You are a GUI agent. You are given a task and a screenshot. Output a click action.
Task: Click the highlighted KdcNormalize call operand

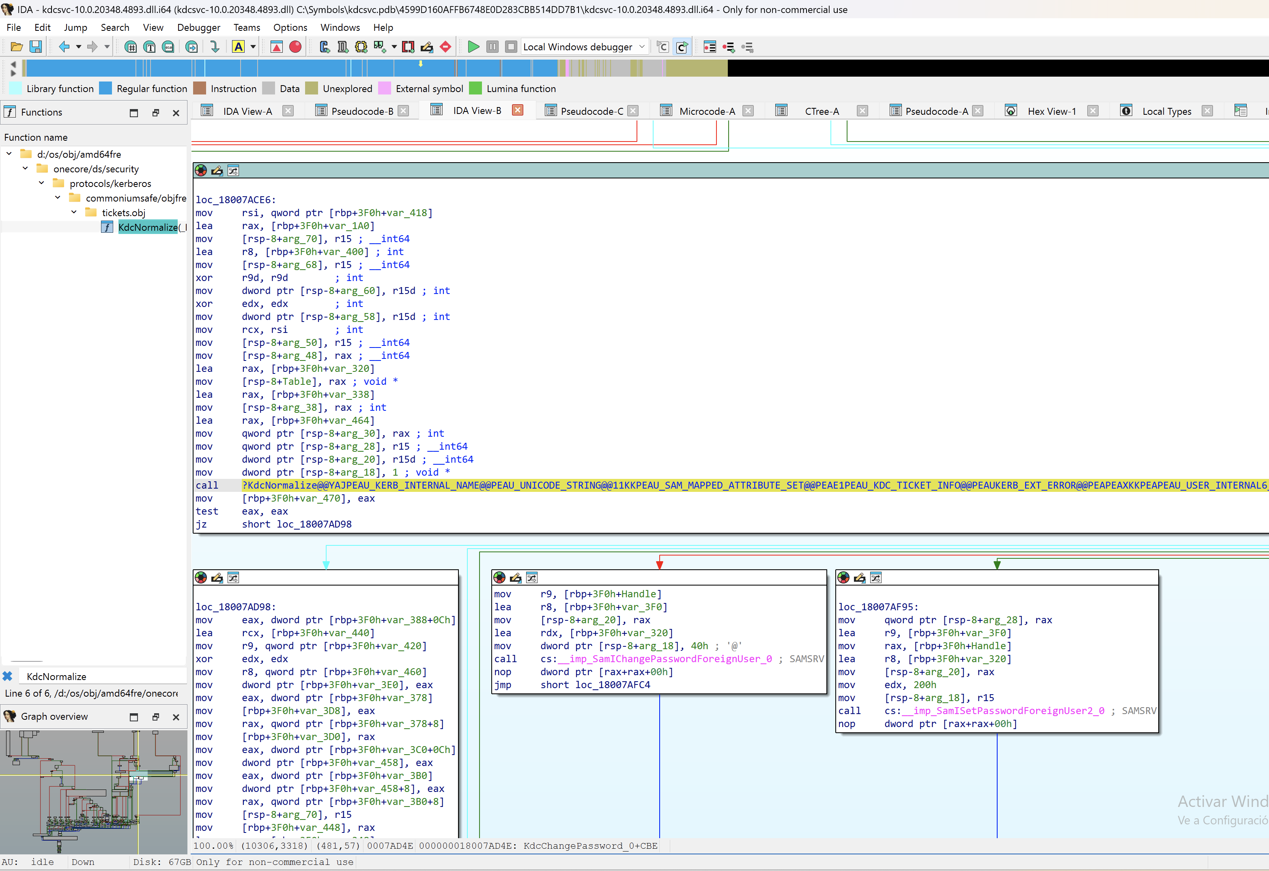point(755,485)
